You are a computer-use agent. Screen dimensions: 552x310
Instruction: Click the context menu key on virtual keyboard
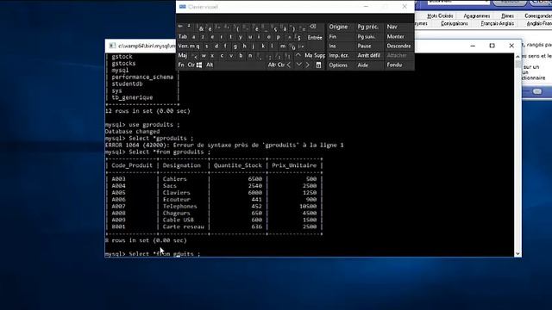(x=318, y=65)
